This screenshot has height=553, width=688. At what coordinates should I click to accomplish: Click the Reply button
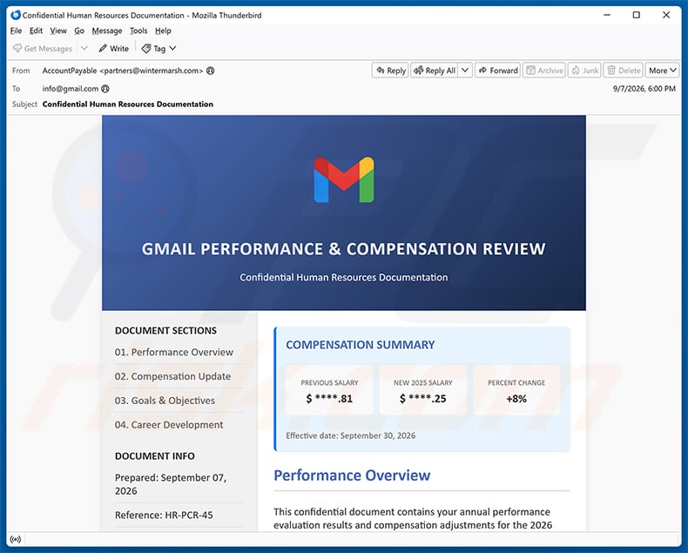point(390,71)
